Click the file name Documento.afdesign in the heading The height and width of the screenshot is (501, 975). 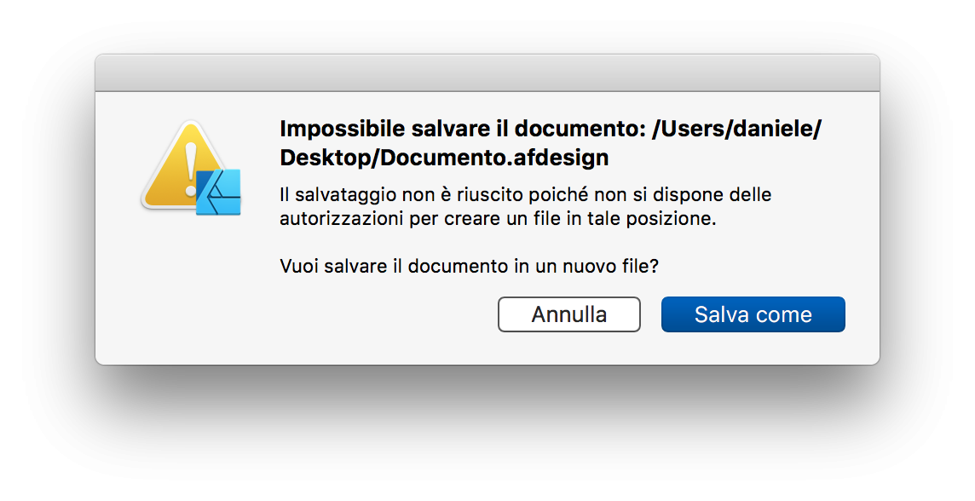[x=494, y=158]
